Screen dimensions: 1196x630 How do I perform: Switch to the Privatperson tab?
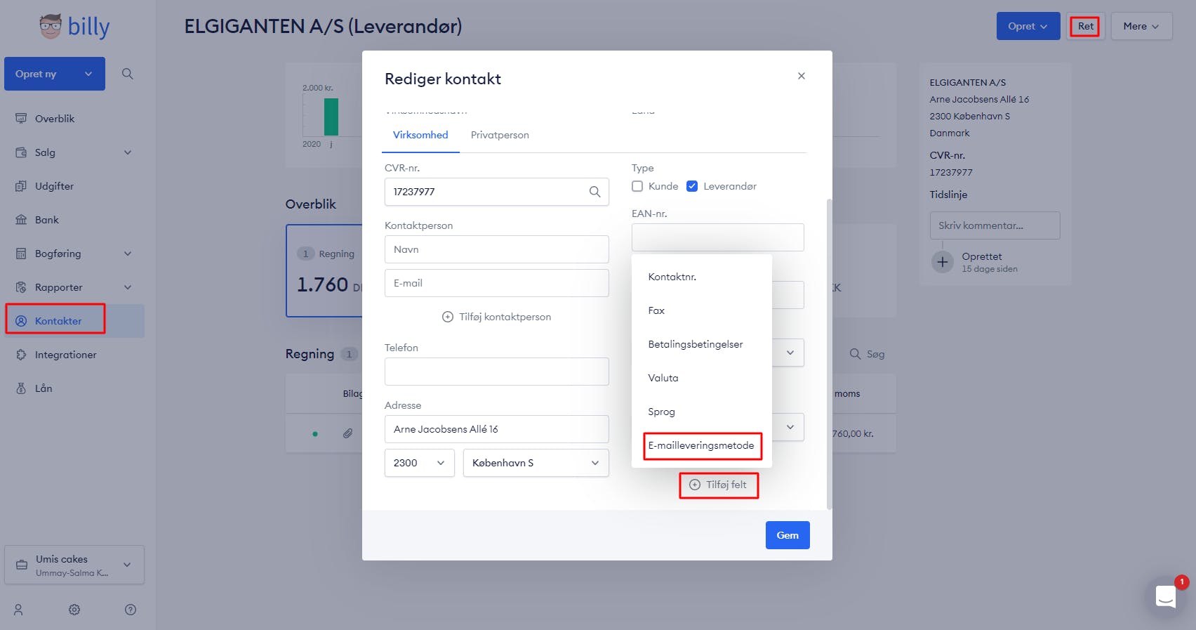[500, 135]
